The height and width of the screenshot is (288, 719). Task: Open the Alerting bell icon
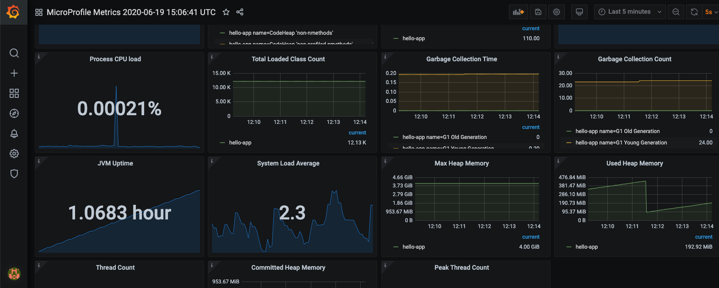pos(14,133)
